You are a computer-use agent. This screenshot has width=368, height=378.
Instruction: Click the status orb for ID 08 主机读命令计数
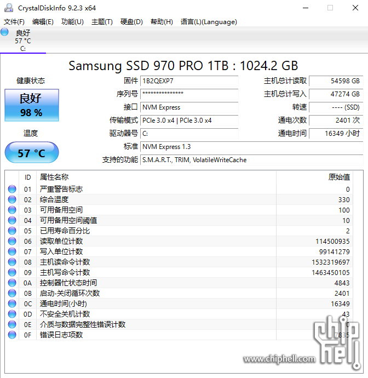(x=12, y=262)
